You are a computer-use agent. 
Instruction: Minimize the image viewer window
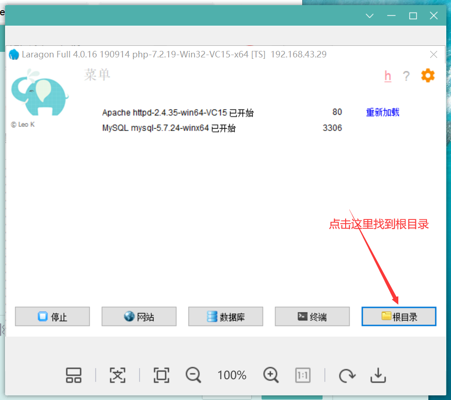pos(391,16)
